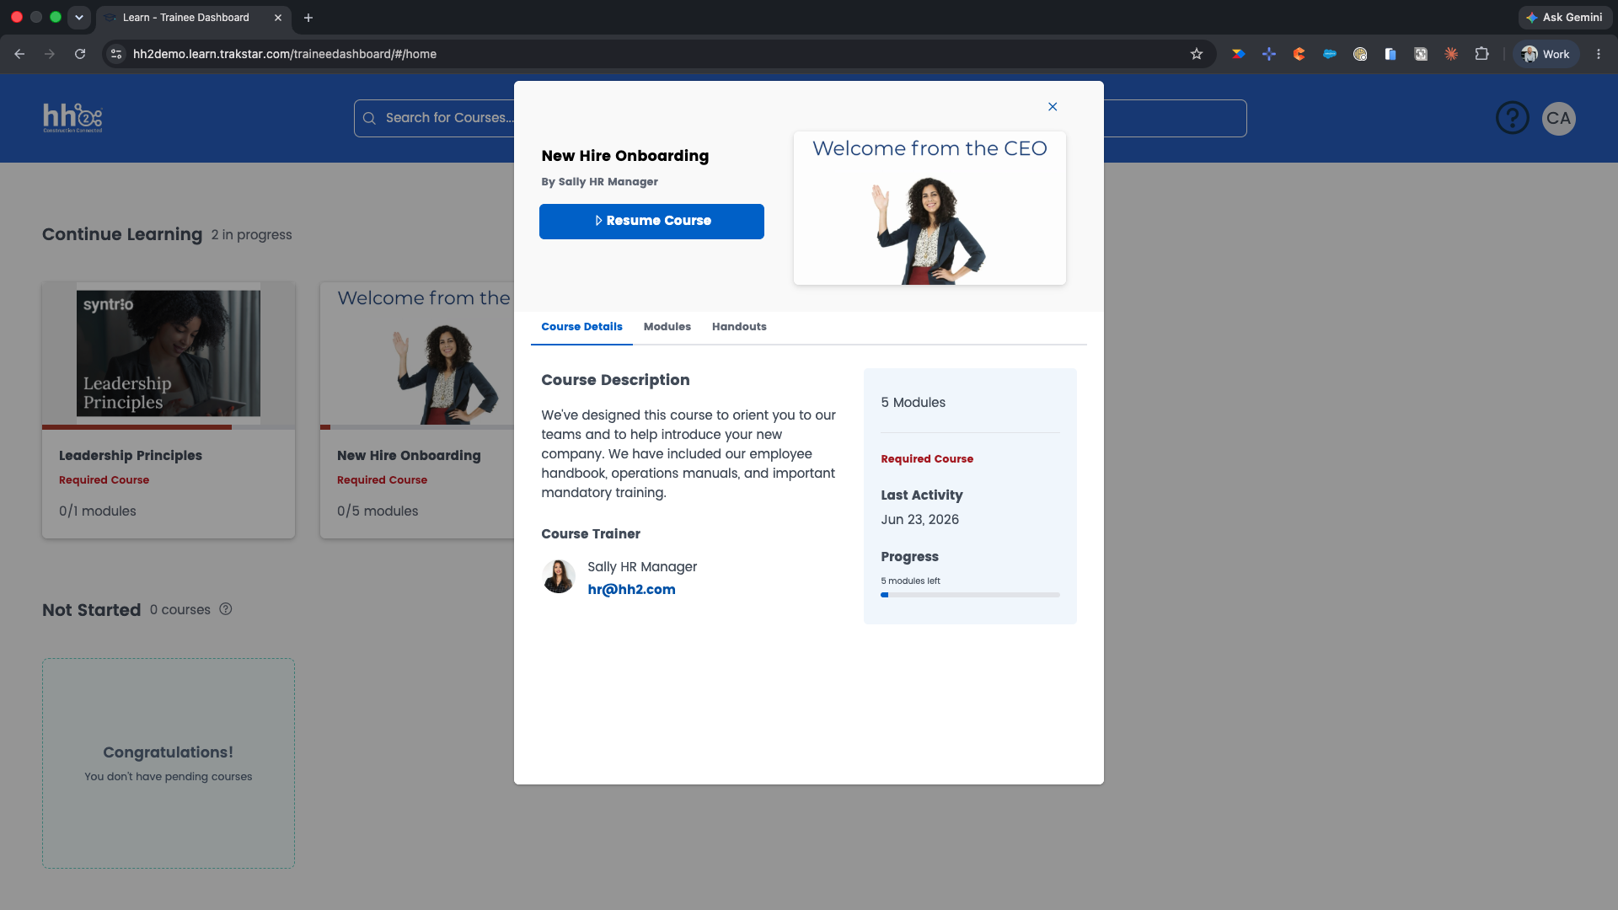Open the Work profile menu
Viewport: 1618px width, 910px height.
tap(1546, 54)
